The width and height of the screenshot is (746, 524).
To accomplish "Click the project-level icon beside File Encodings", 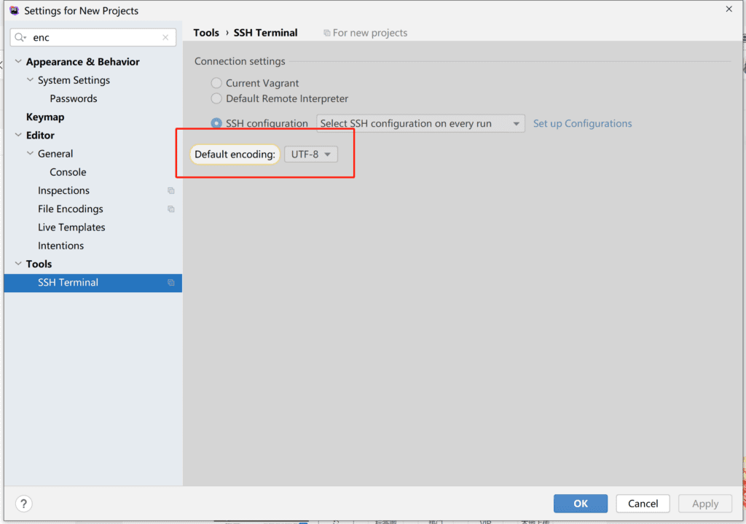I will (x=171, y=209).
